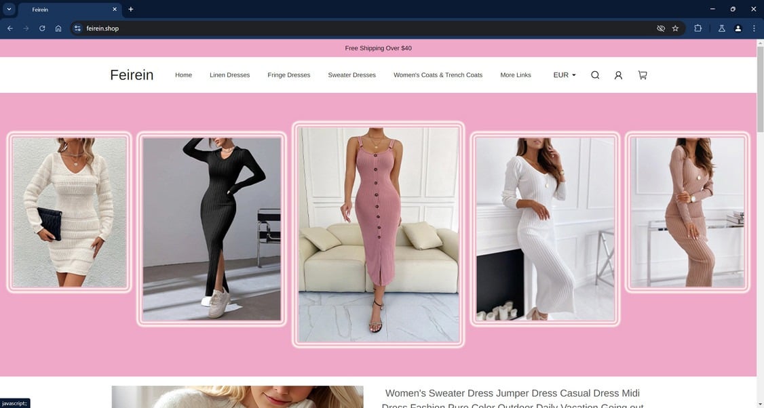Screen dimensions: 764x408
Task: Click the Feirein store logo
Action: point(132,75)
